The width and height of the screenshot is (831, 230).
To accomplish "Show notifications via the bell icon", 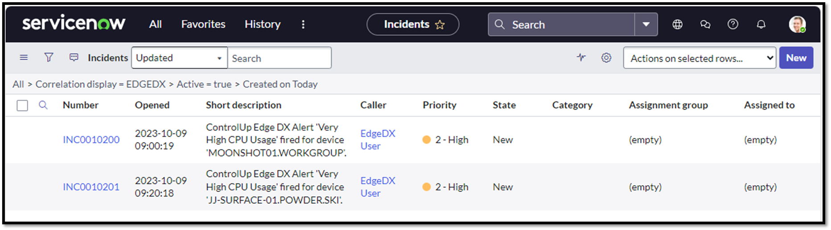I will pyautogui.click(x=761, y=24).
